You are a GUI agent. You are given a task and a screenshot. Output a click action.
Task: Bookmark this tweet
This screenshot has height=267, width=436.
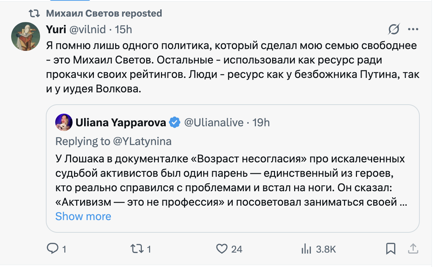391,248
